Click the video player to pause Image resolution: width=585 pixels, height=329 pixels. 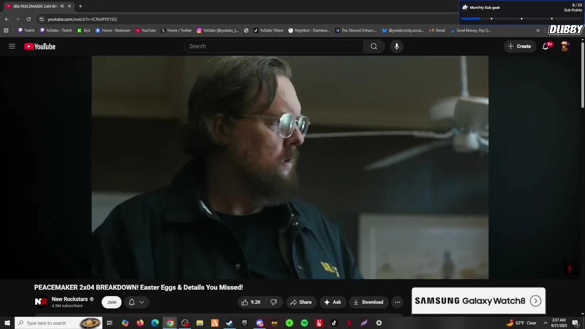pyautogui.click(x=290, y=167)
